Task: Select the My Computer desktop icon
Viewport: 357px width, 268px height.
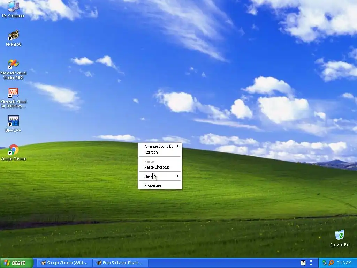Action: 13,9
